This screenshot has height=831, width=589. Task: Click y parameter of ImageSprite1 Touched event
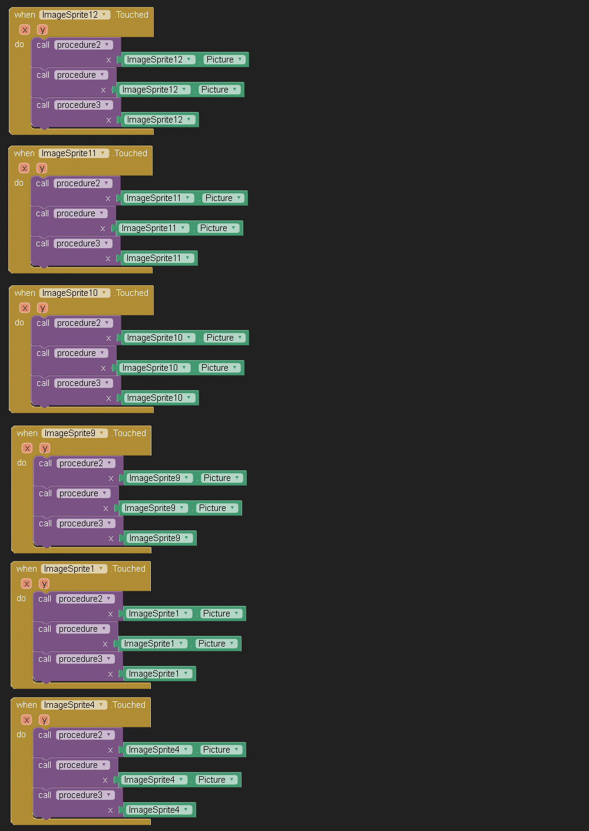(44, 583)
